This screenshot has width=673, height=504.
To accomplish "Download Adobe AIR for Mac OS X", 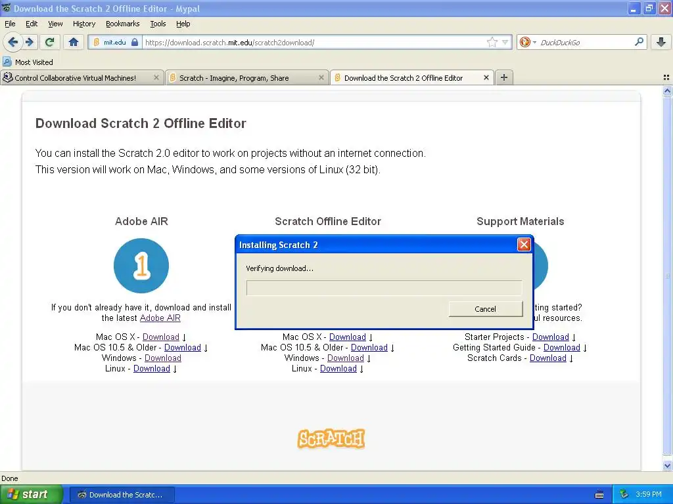I will click(161, 337).
